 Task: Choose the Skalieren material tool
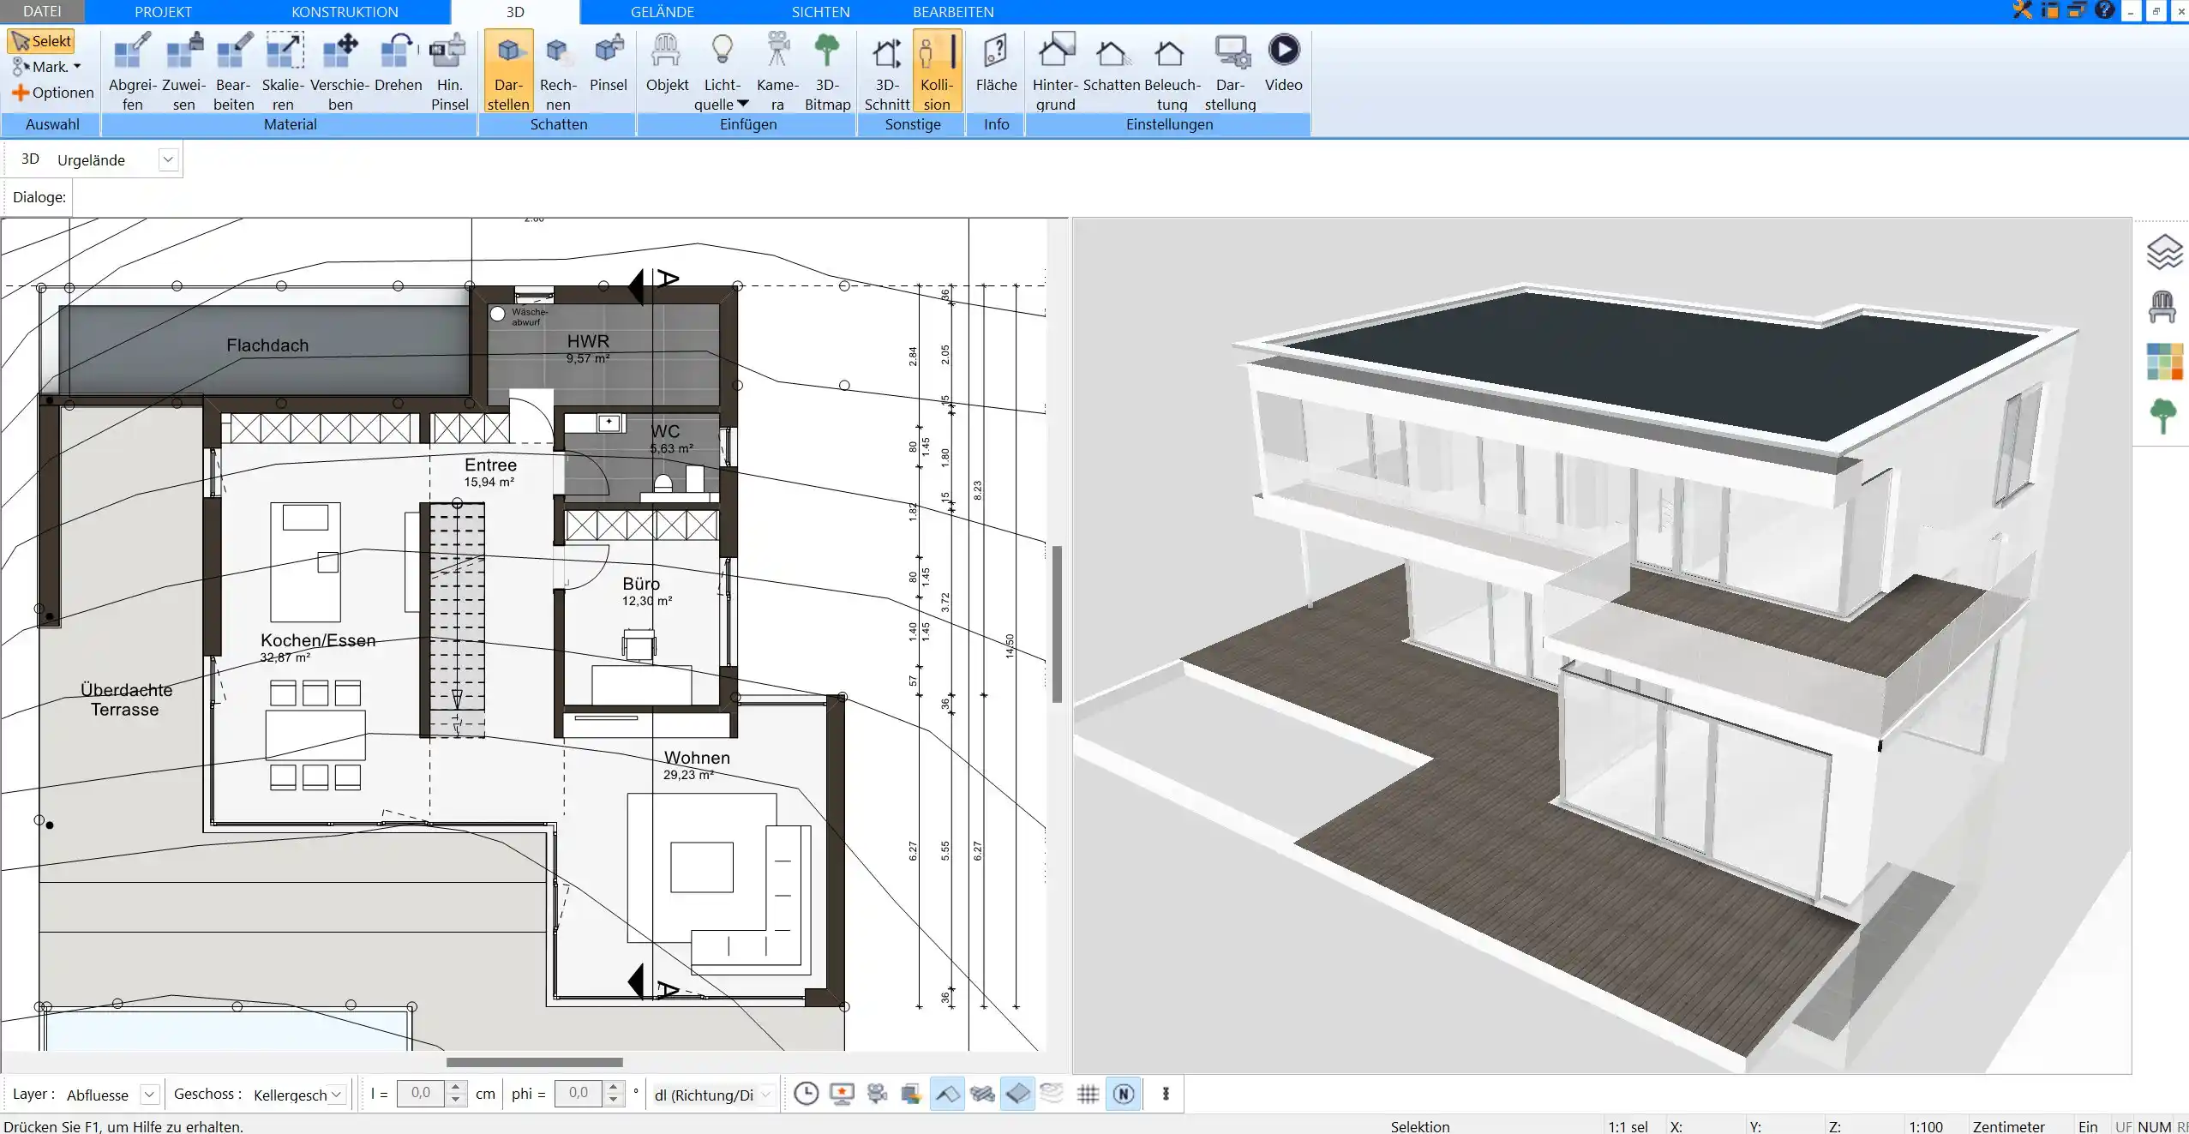pyautogui.click(x=284, y=71)
